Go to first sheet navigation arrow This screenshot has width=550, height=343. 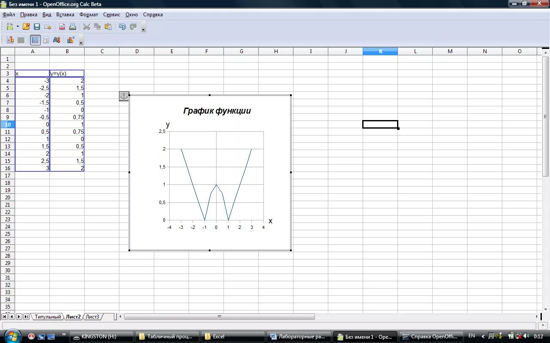coord(5,317)
